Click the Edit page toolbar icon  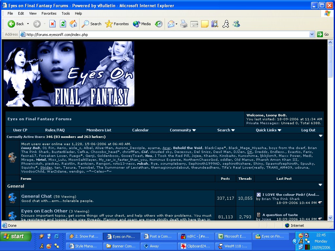coord(194,24)
